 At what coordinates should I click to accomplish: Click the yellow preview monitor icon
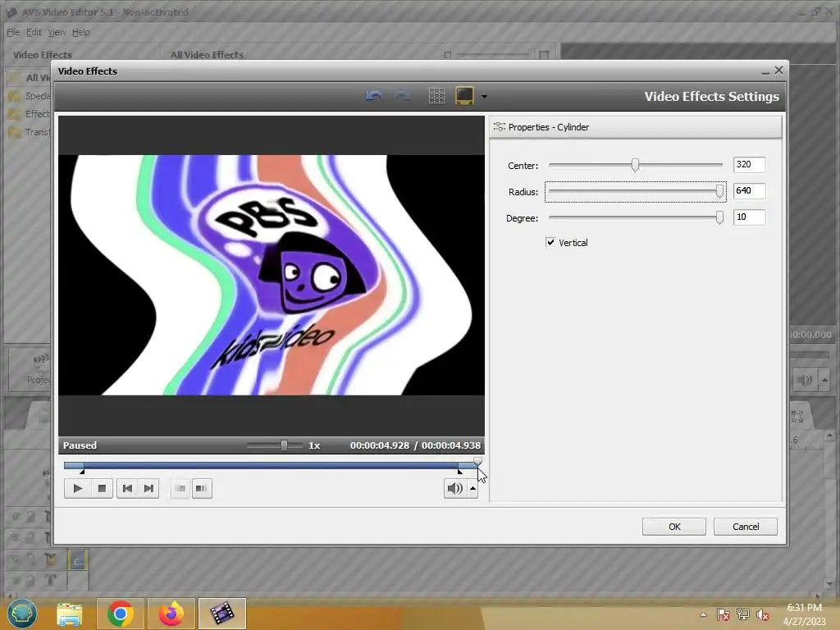(x=464, y=96)
